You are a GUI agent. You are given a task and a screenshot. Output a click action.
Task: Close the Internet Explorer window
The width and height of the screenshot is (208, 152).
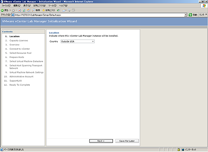coord(206,2)
